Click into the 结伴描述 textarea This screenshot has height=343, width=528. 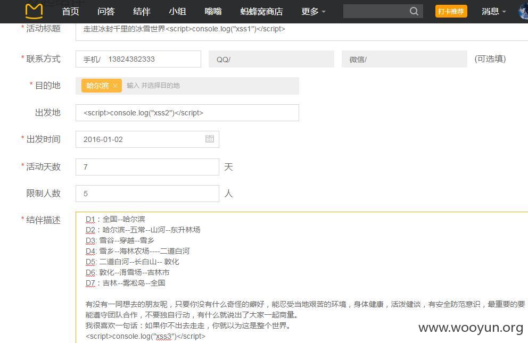coord(302,278)
